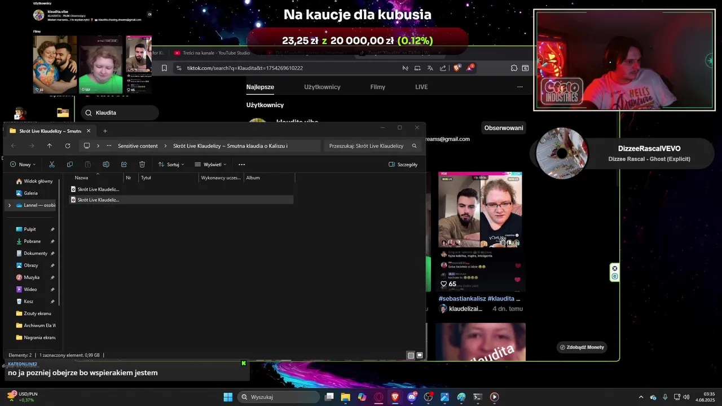Click the Zdobądź Monety button
The width and height of the screenshot is (722, 406).
click(582, 347)
